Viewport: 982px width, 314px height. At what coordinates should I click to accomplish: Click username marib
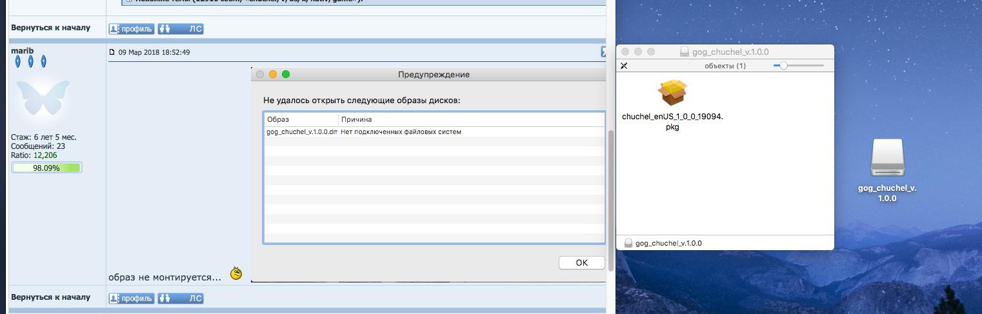click(22, 50)
